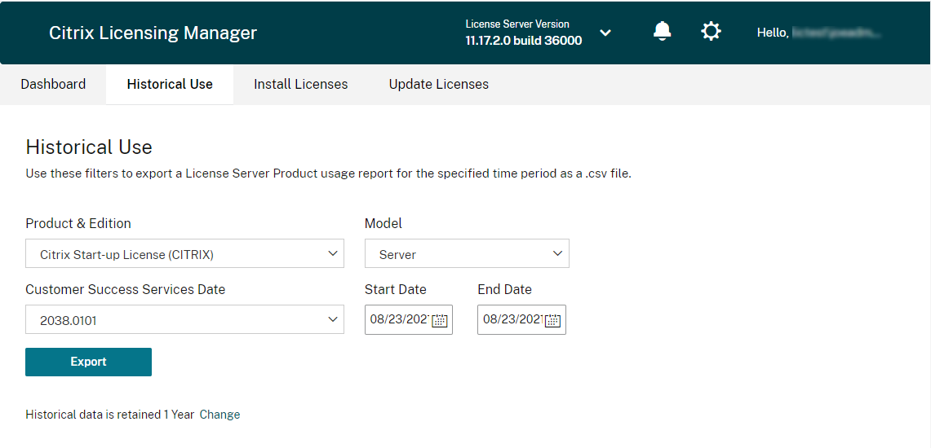Open the Update Licenses tab
The image size is (931, 448).
click(439, 84)
